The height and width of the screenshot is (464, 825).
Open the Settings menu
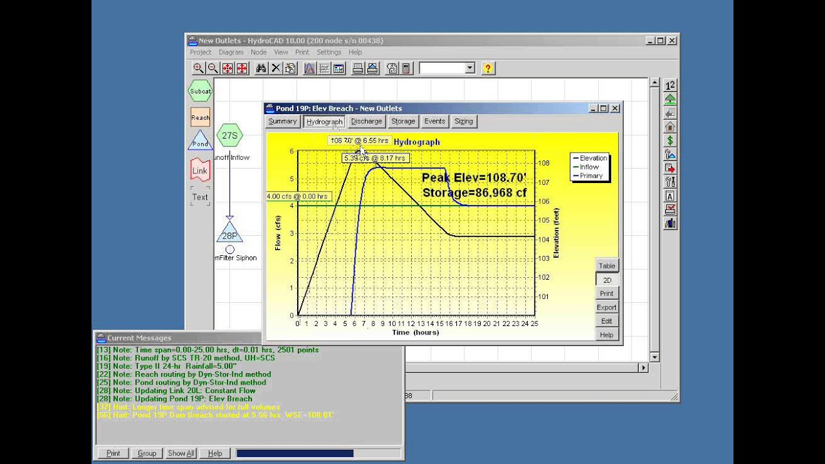pos(329,52)
